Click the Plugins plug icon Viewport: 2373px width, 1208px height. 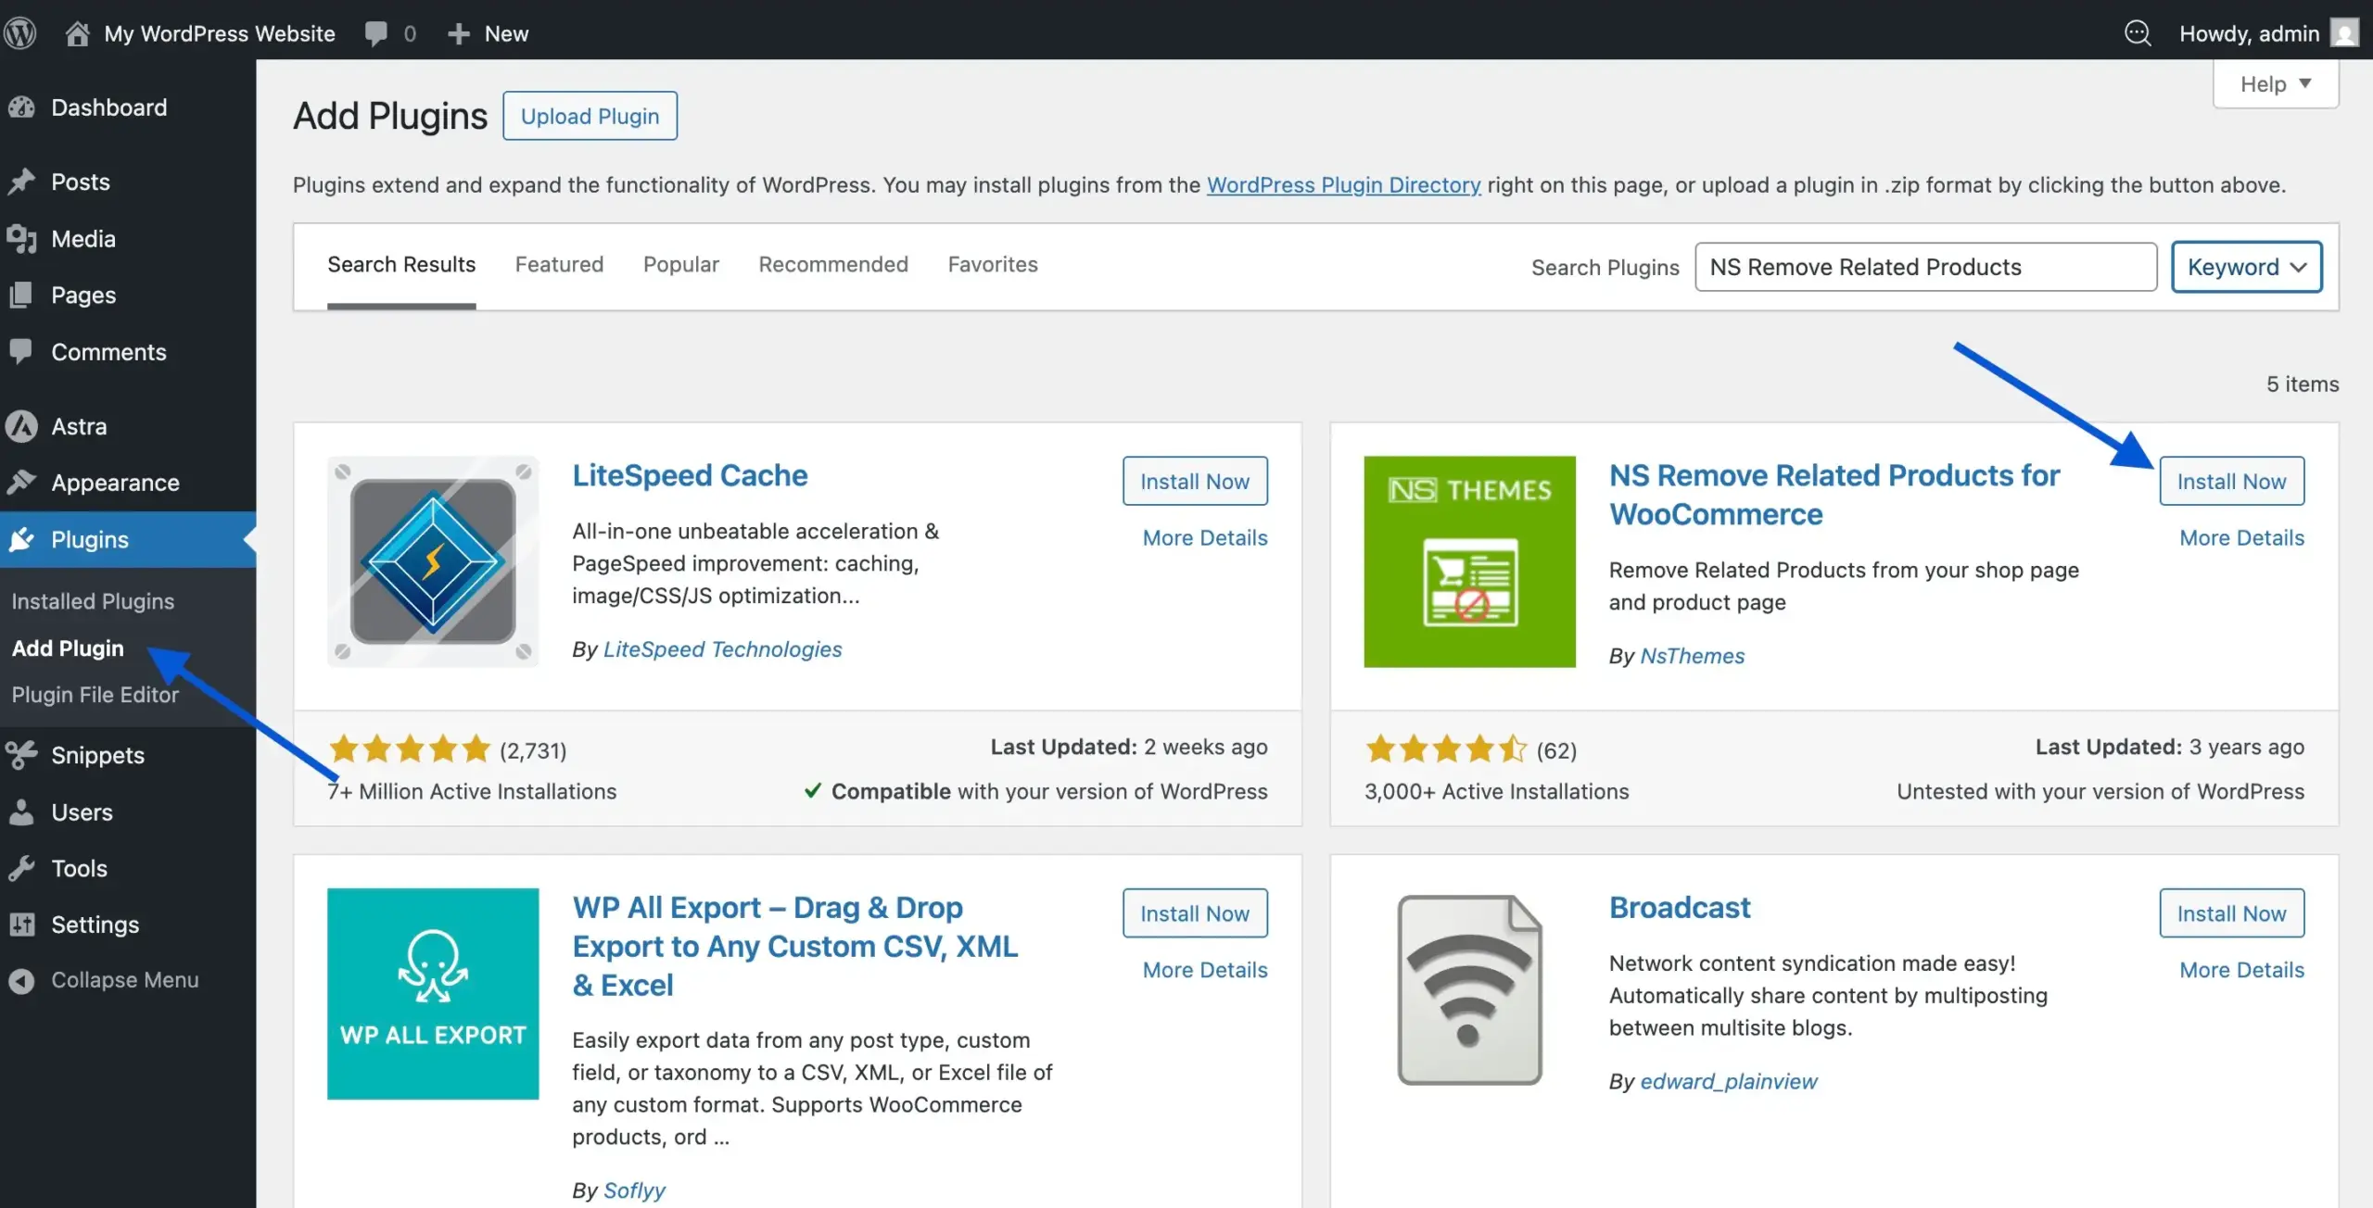click(x=21, y=539)
